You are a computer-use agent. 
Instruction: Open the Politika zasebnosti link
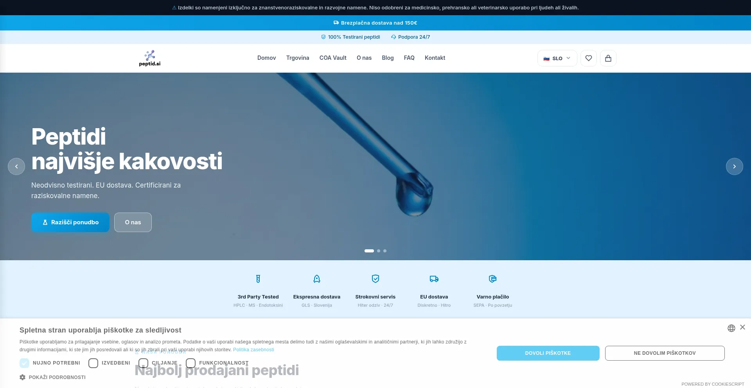(253, 350)
